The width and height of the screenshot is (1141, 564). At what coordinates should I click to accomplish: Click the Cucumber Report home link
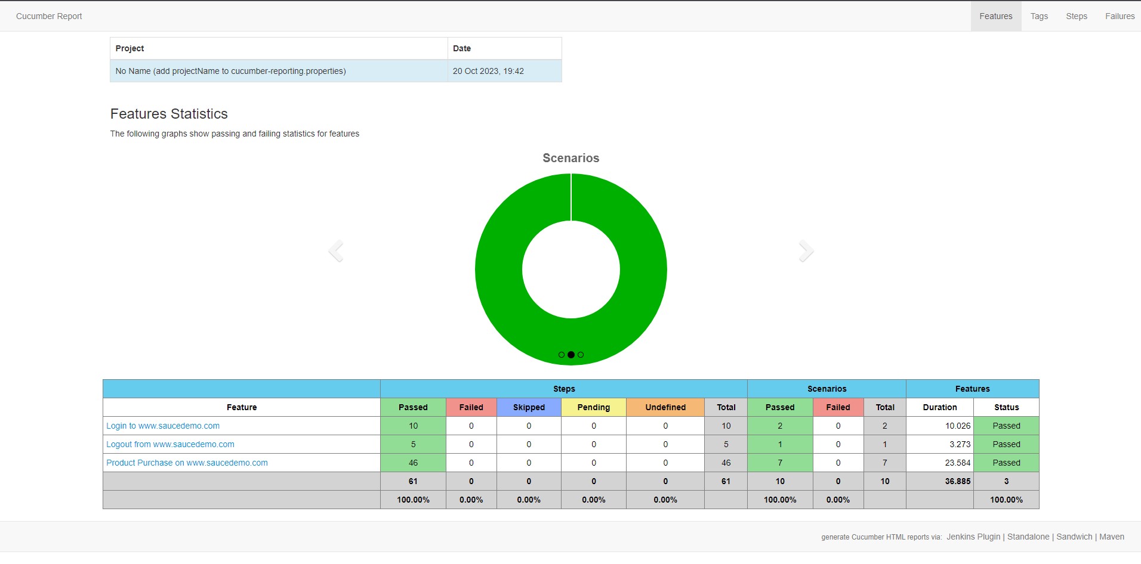click(48, 16)
